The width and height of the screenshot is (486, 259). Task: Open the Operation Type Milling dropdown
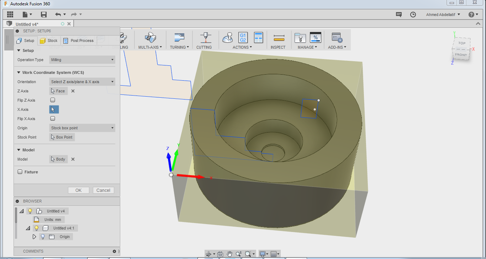point(82,60)
